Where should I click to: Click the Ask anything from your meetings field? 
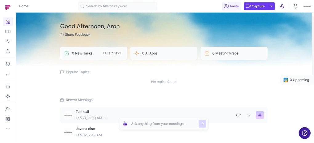click(x=163, y=124)
